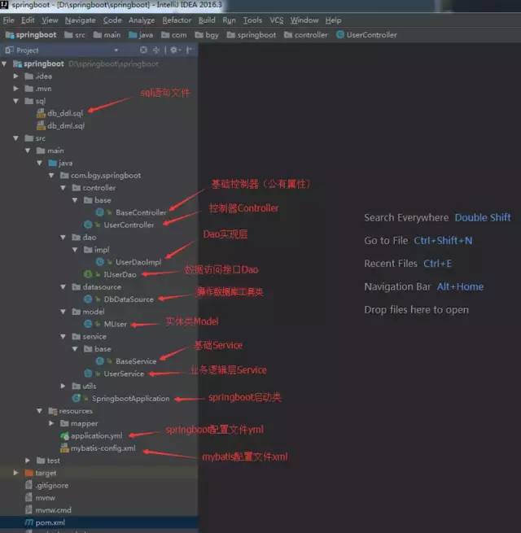This screenshot has width=521, height=533.
Task: Click 'Navigation Bar' hint text
Action: point(397,286)
